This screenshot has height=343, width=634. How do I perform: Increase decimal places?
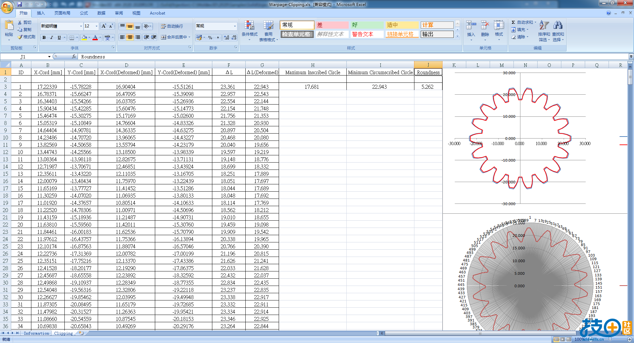tap(227, 38)
